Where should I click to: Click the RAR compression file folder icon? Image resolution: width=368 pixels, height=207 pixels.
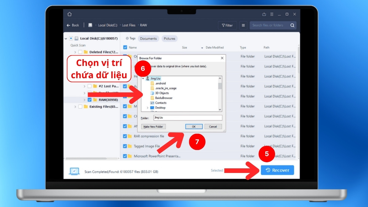(x=130, y=136)
